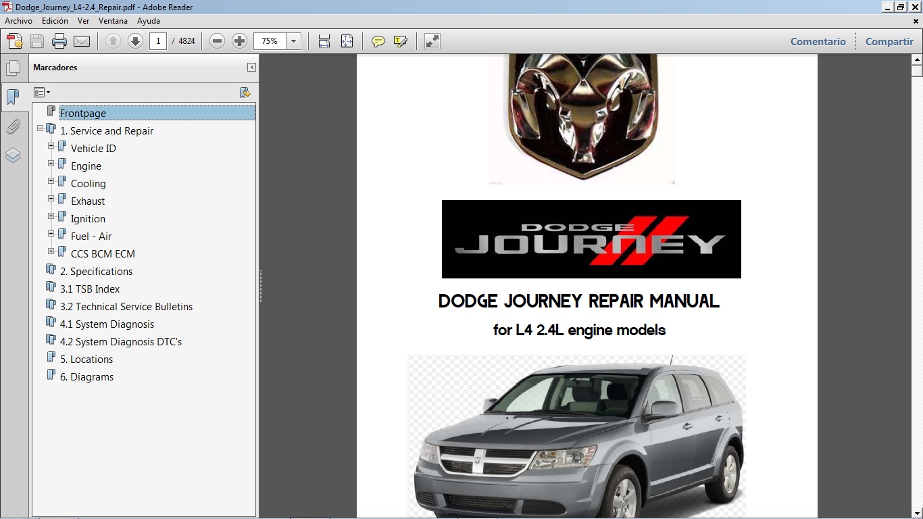Jump to 3.1 TSB Index bookmark
Image resolution: width=923 pixels, height=519 pixels.
click(x=90, y=289)
